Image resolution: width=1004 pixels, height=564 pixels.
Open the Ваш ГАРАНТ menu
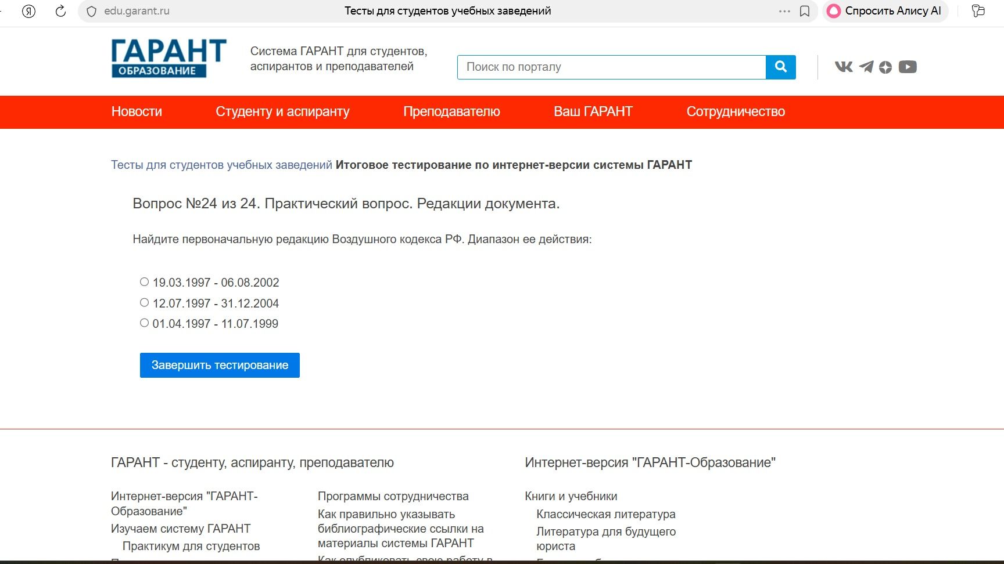(x=593, y=111)
